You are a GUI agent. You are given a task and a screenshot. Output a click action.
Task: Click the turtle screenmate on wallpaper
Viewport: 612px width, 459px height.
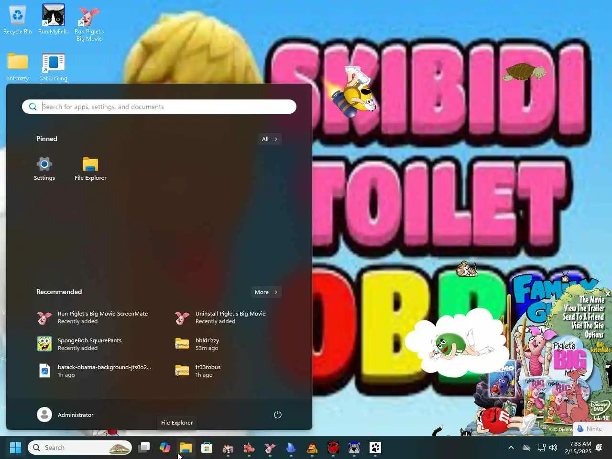524,72
